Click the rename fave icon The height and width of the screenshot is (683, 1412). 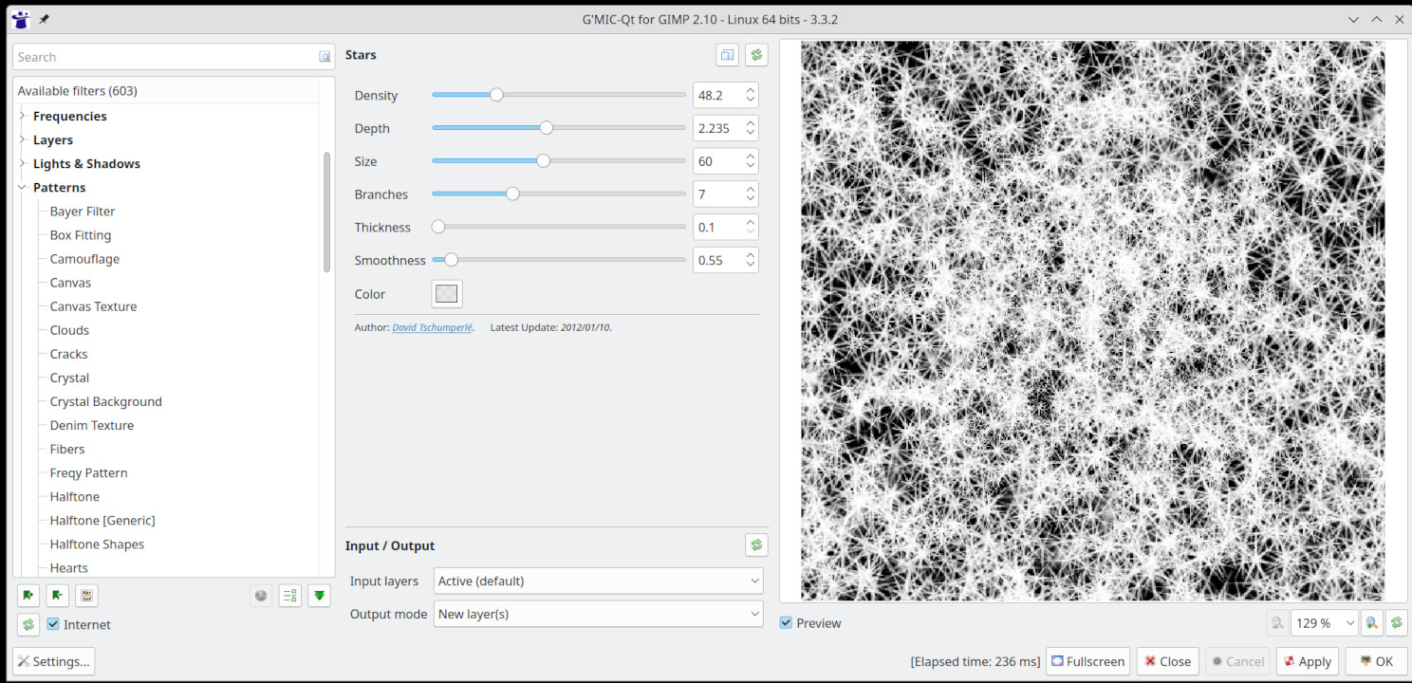click(86, 596)
